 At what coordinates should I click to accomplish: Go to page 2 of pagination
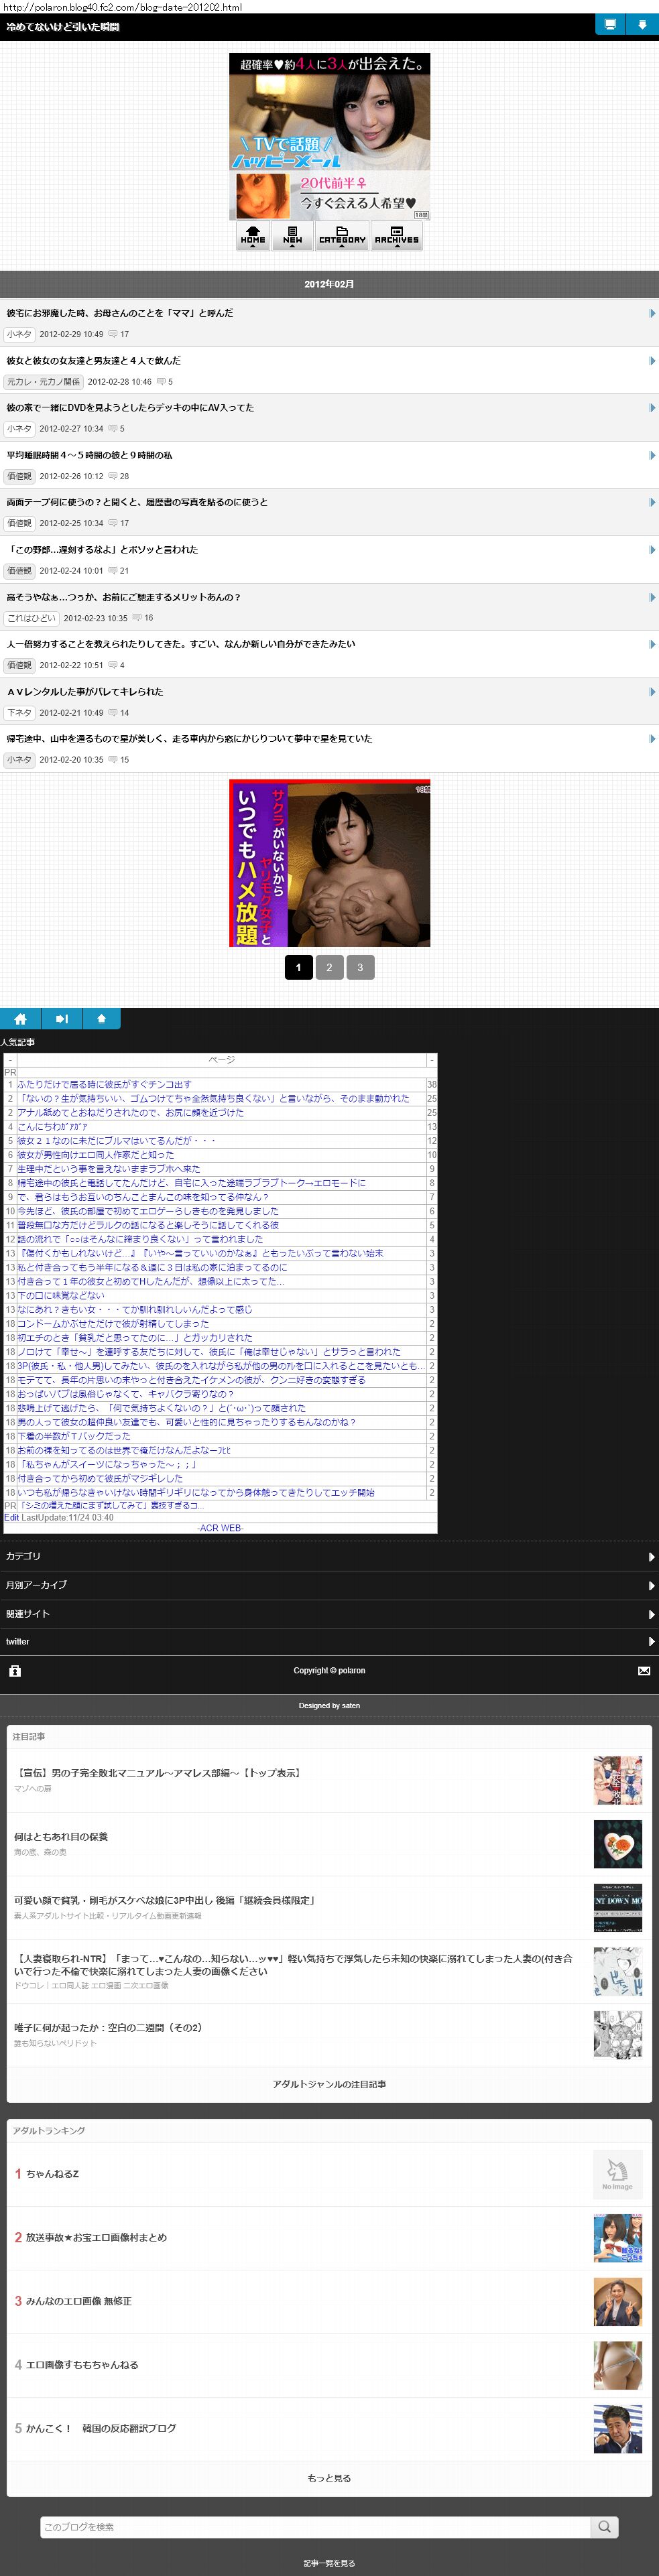pos(329,967)
